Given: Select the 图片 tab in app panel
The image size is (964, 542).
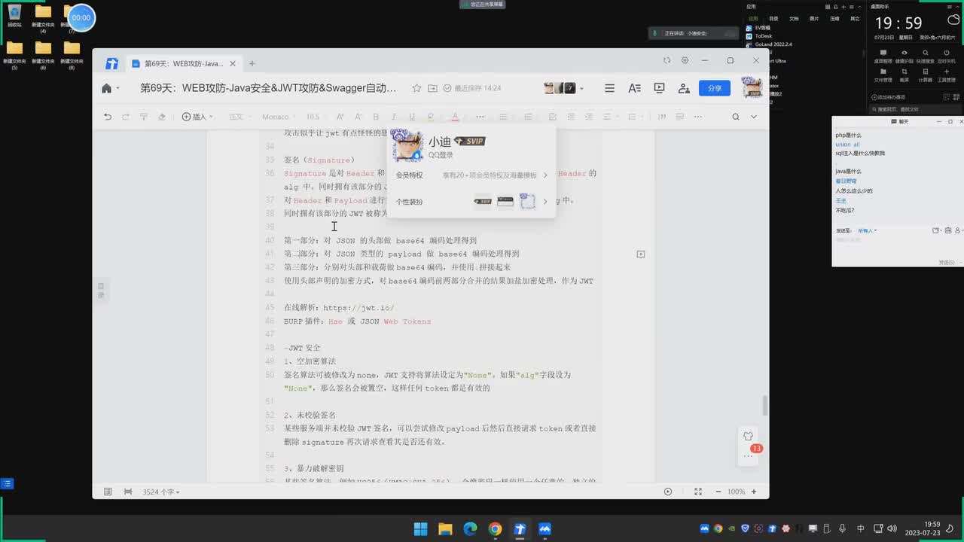Looking at the screenshot, I should [x=814, y=19].
